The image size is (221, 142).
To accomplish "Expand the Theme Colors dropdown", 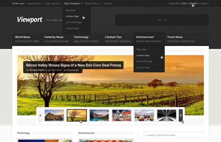I will 93,3.
